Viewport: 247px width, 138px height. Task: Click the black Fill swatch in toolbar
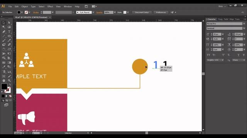tap(4, 87)
